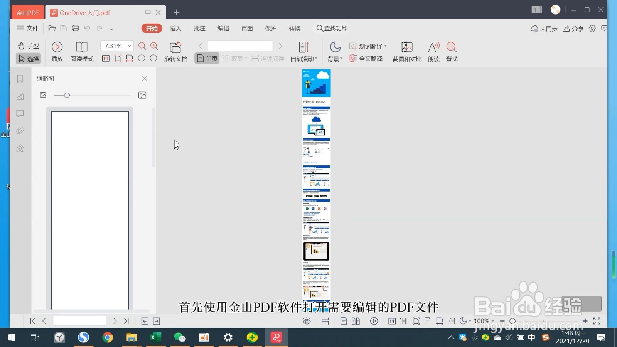Fit page width in toolbar
The image size is (617, 347).
coord(130,59)
